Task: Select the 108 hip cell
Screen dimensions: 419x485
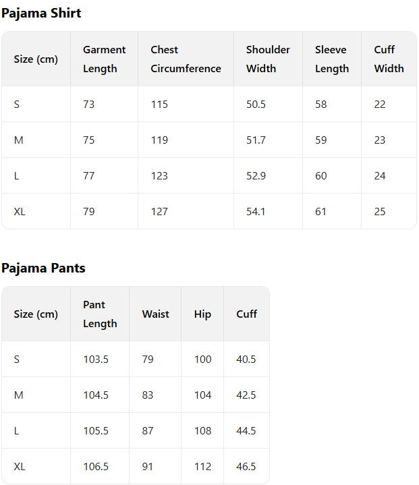Action: 202,430
